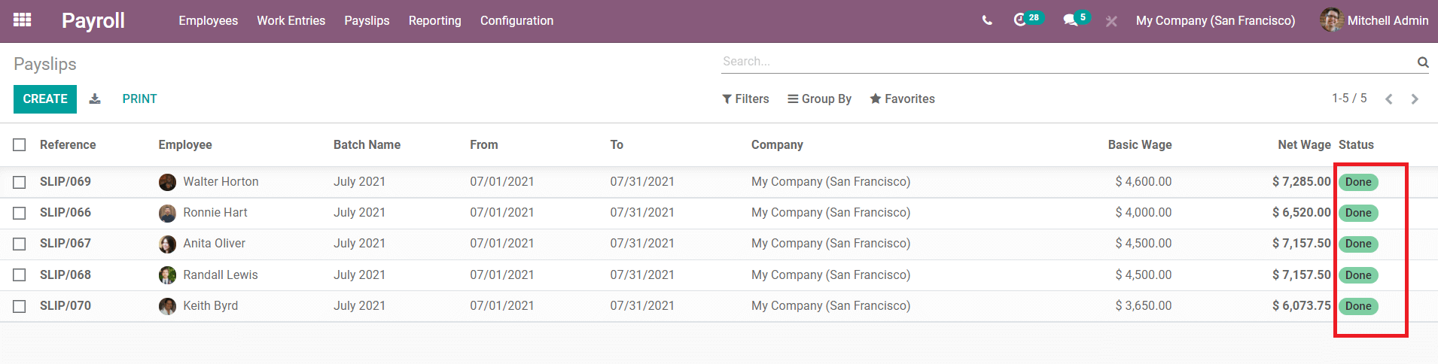Screen dimensions: 1438x364
Task: Click the search magnifier icon
Action: (1422, 62)
